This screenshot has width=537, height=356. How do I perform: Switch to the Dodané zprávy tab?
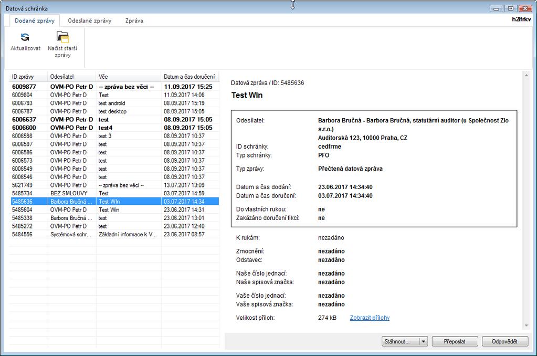(35, 20)
